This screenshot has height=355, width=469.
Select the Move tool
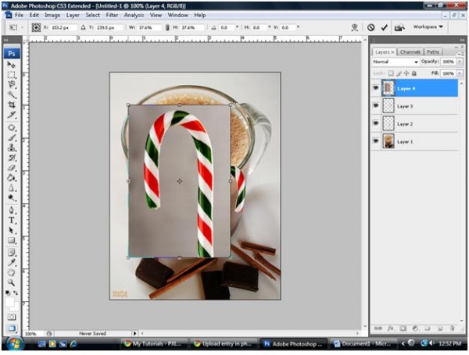tap(12, 65)
